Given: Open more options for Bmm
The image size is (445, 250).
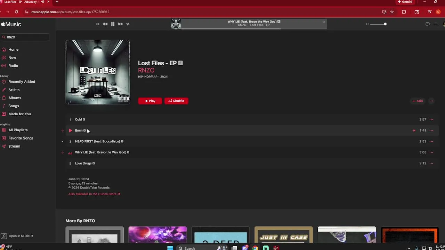Looking at the screenshot, I should point(431,131).
